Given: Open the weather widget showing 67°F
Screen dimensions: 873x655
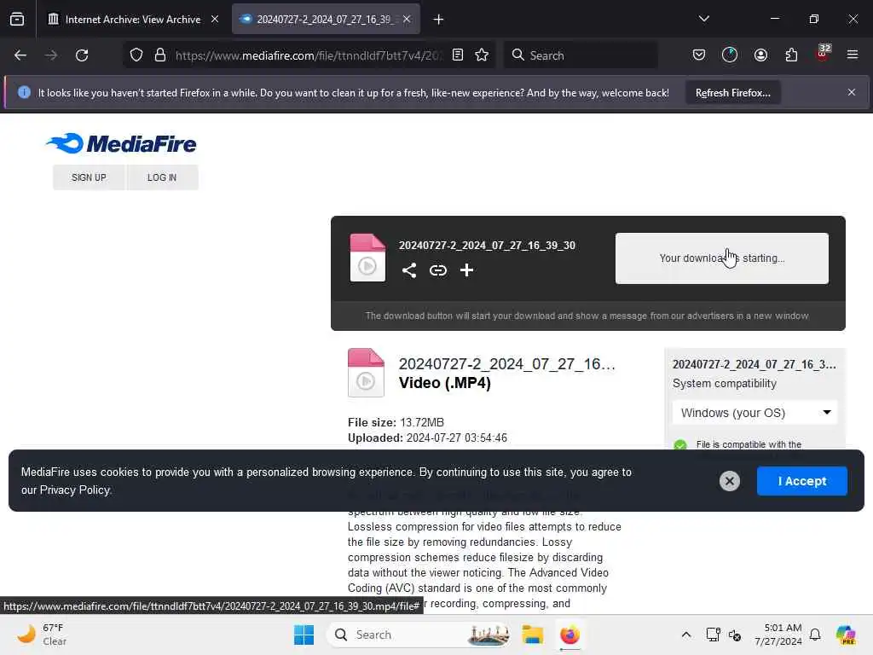Looking at the screenshot, I should (42, 635).
